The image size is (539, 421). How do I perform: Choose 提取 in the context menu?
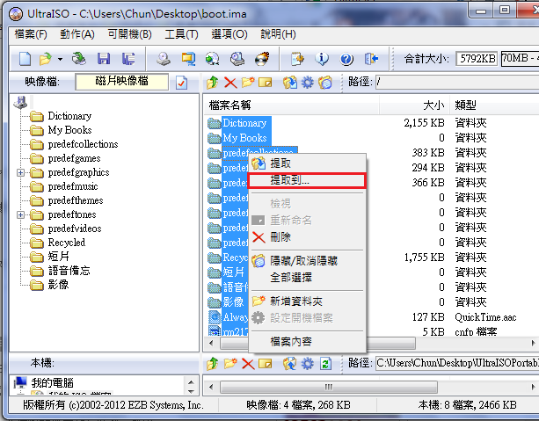(308, 163)
